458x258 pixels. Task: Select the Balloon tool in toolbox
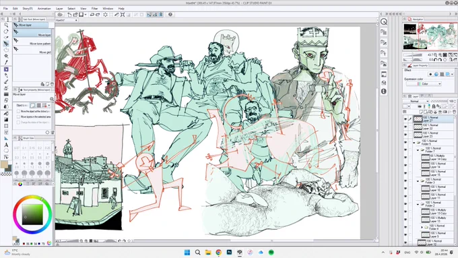tap(6, 151)
